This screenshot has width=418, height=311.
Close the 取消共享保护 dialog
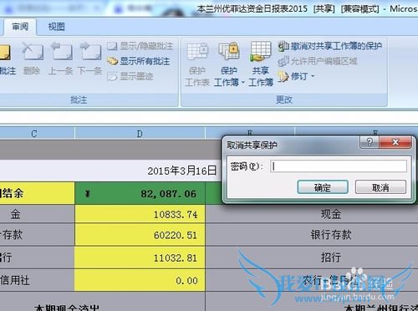click(x=395, y=142)
